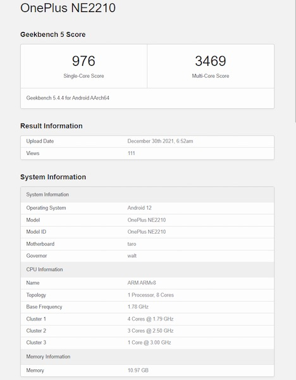Click the System Information table header row
Viewport: 296px width, 380px height.
147,194
